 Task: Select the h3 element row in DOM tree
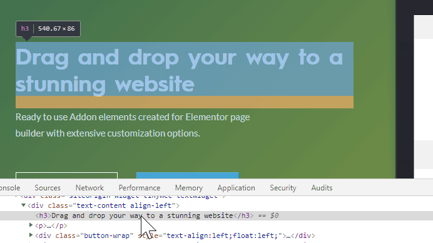pyautogui.click(x=216, y=215)
